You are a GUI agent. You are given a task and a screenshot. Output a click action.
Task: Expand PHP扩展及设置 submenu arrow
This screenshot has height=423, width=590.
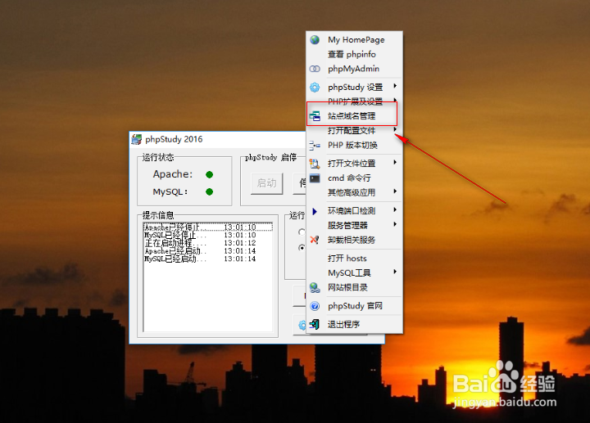[x=395, y=101]
